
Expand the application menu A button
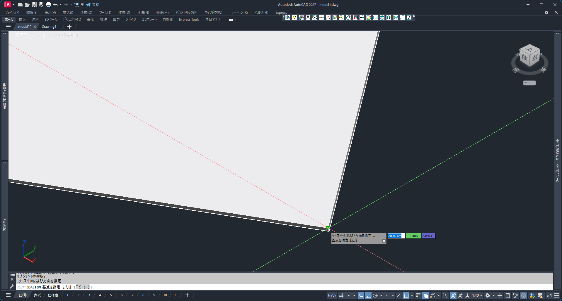[x=8, y=5]
